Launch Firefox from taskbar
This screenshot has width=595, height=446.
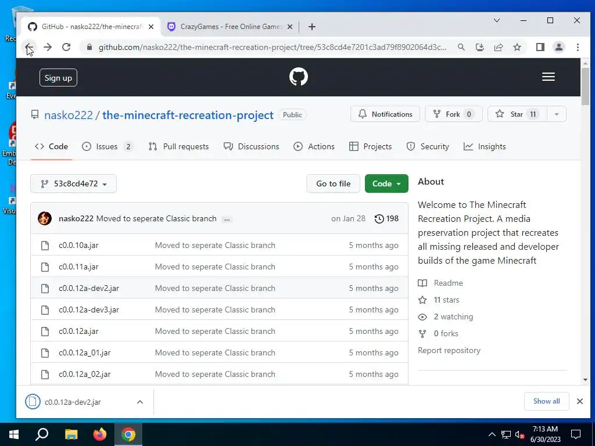point(100,434)
